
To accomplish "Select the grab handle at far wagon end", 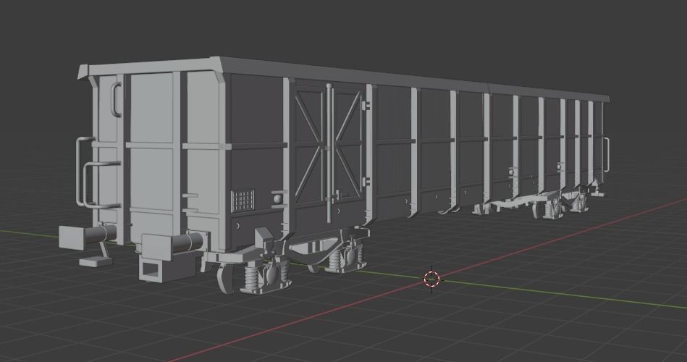I will point(607,154).
